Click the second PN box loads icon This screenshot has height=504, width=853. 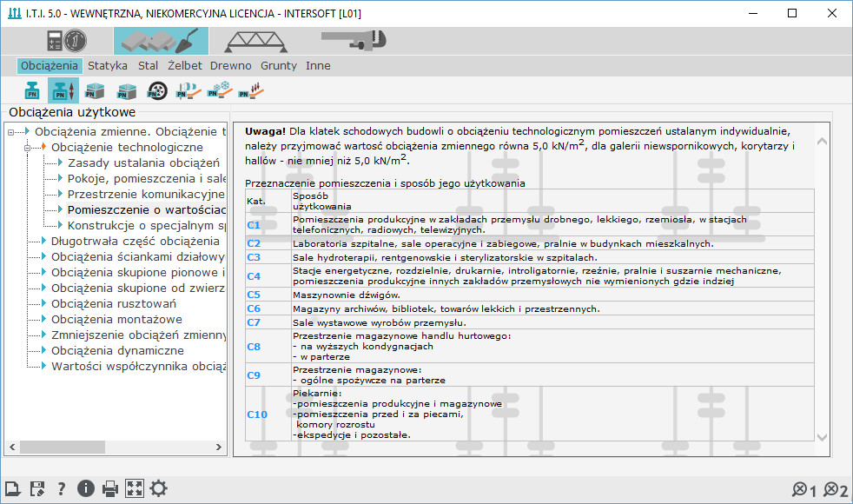coord(126,90)
